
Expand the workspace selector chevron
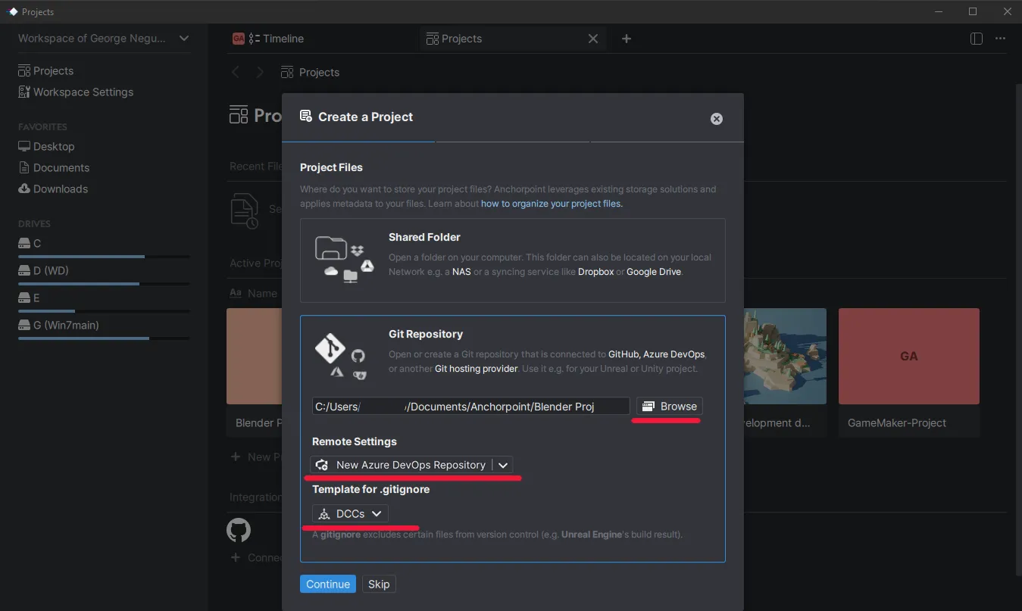pyautogui.click(x=184, y=38)
